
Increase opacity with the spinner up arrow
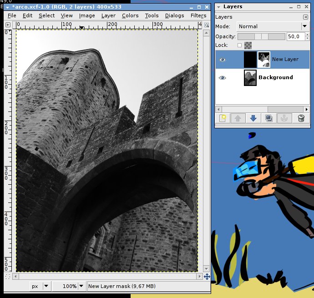coord(307,35)
